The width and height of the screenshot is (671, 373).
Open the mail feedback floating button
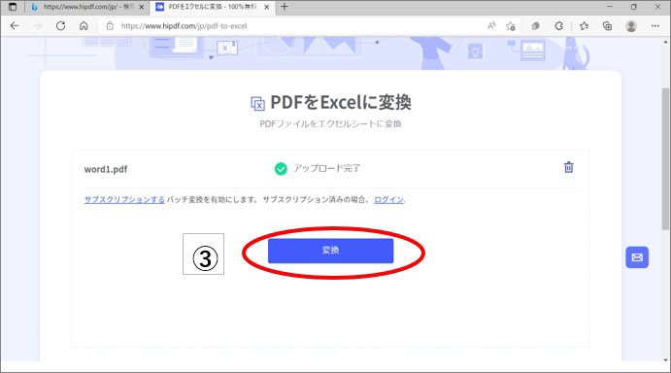pyautogui.click(x=637, y=257)
